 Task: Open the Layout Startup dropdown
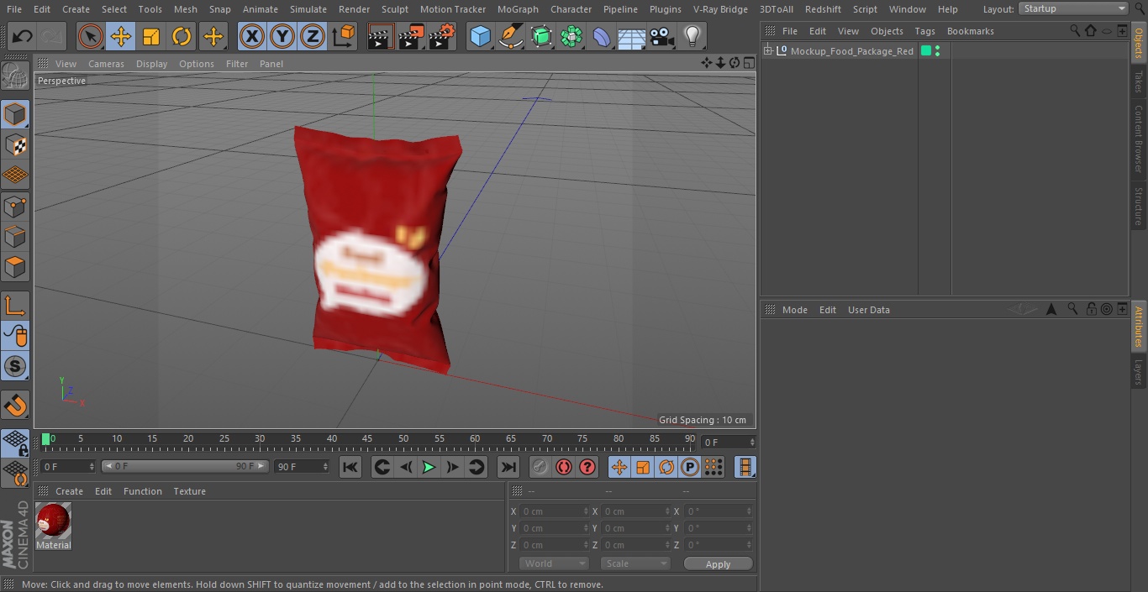pyautogui.click(x=1073, y=8)
